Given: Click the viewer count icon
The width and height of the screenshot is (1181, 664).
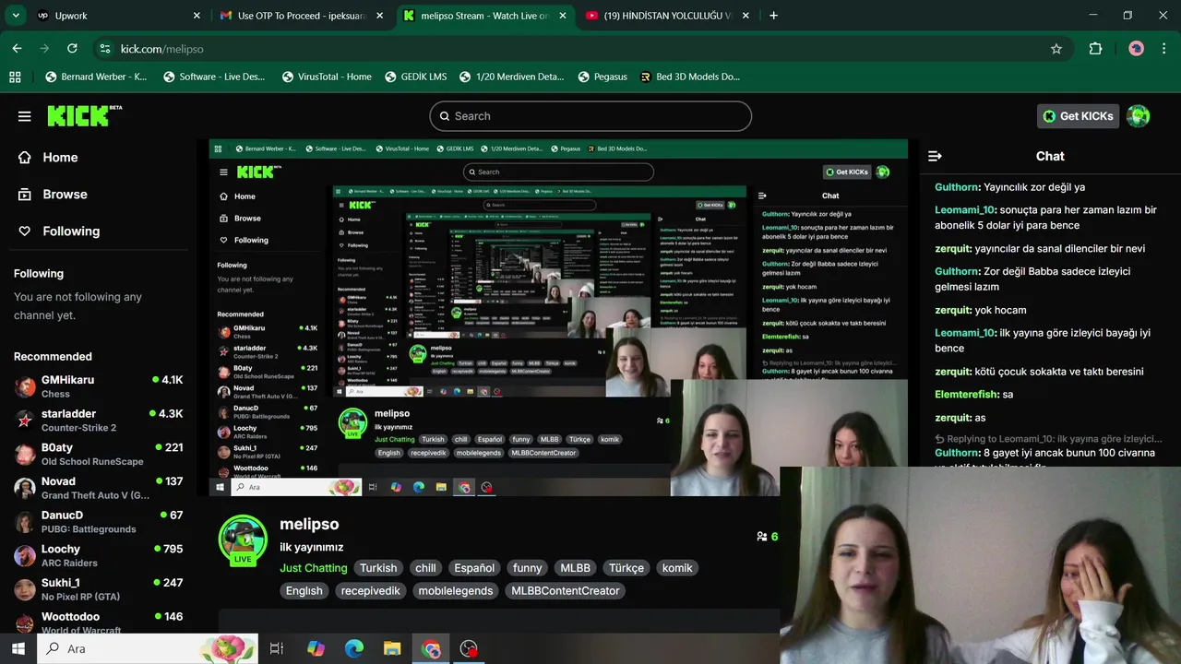Looking at the screenshot, I should pos(762,536).
